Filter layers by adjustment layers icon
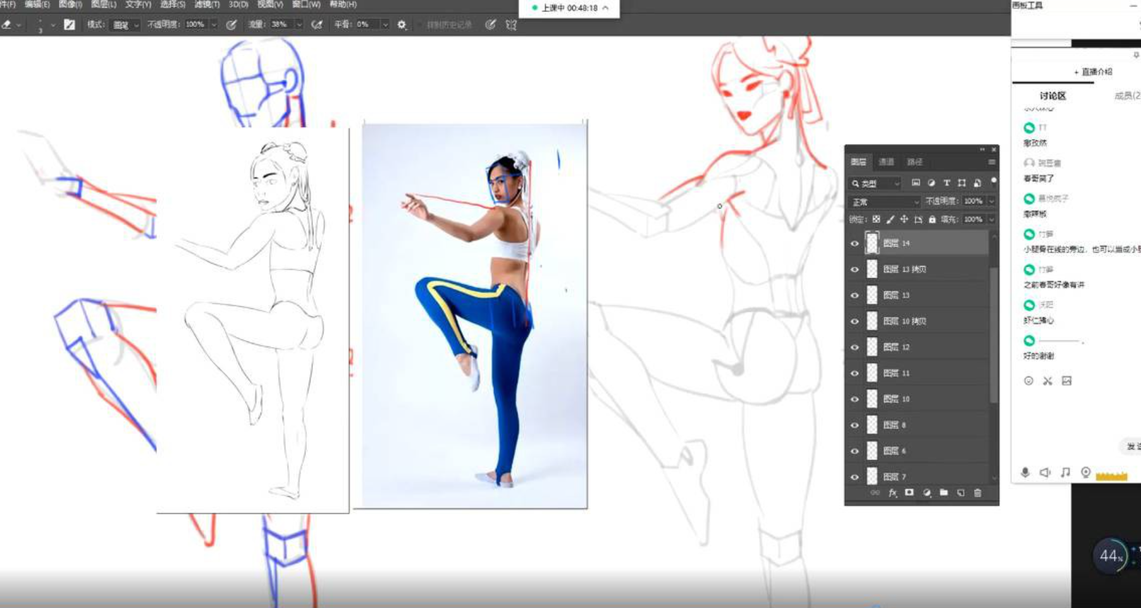This screenshot has height=608, width=1141. 931,183
